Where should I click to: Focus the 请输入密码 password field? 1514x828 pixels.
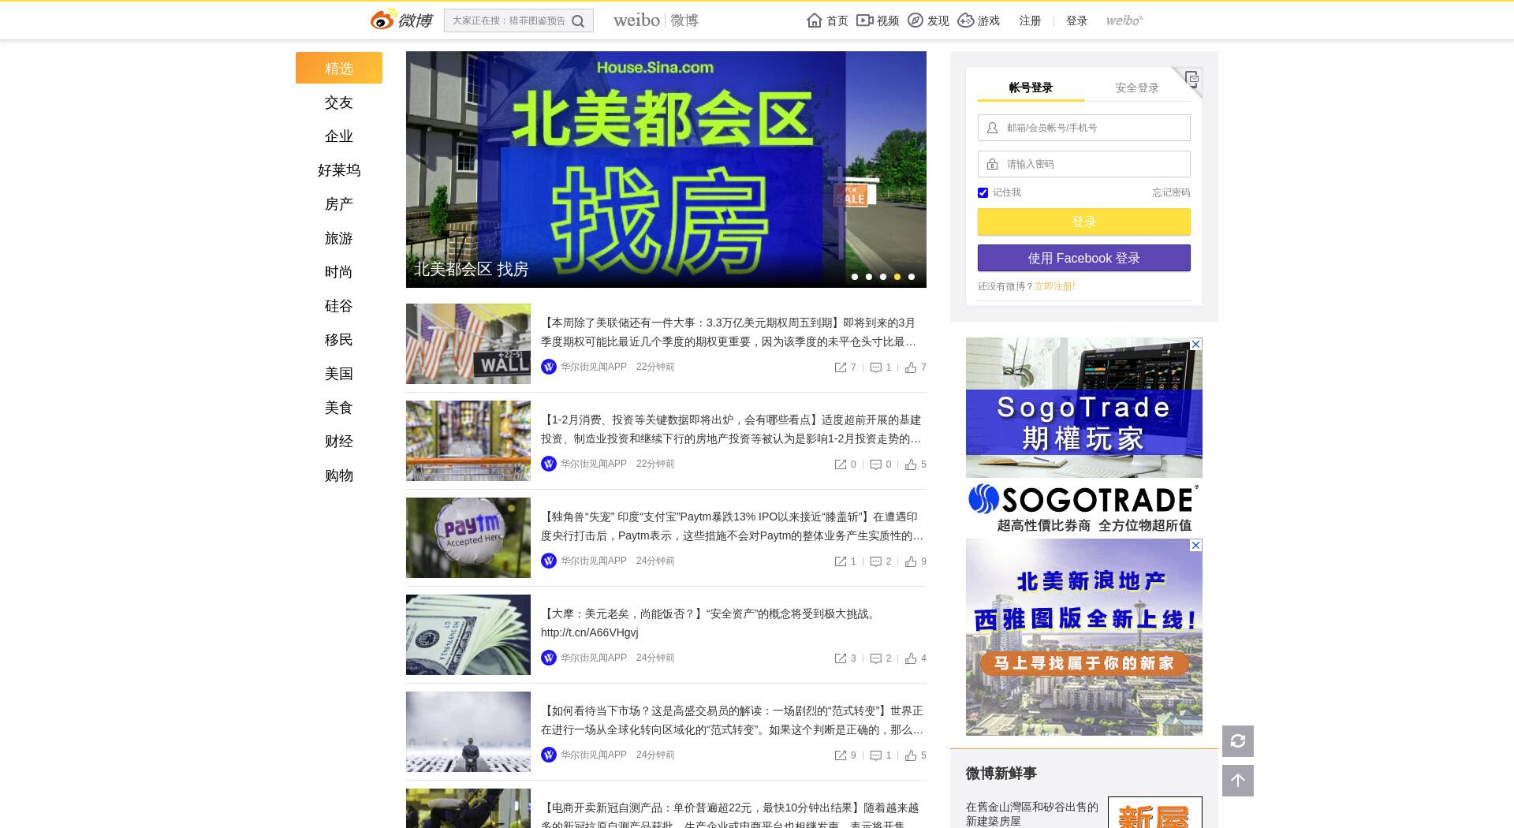click(x=1084, y=164)
